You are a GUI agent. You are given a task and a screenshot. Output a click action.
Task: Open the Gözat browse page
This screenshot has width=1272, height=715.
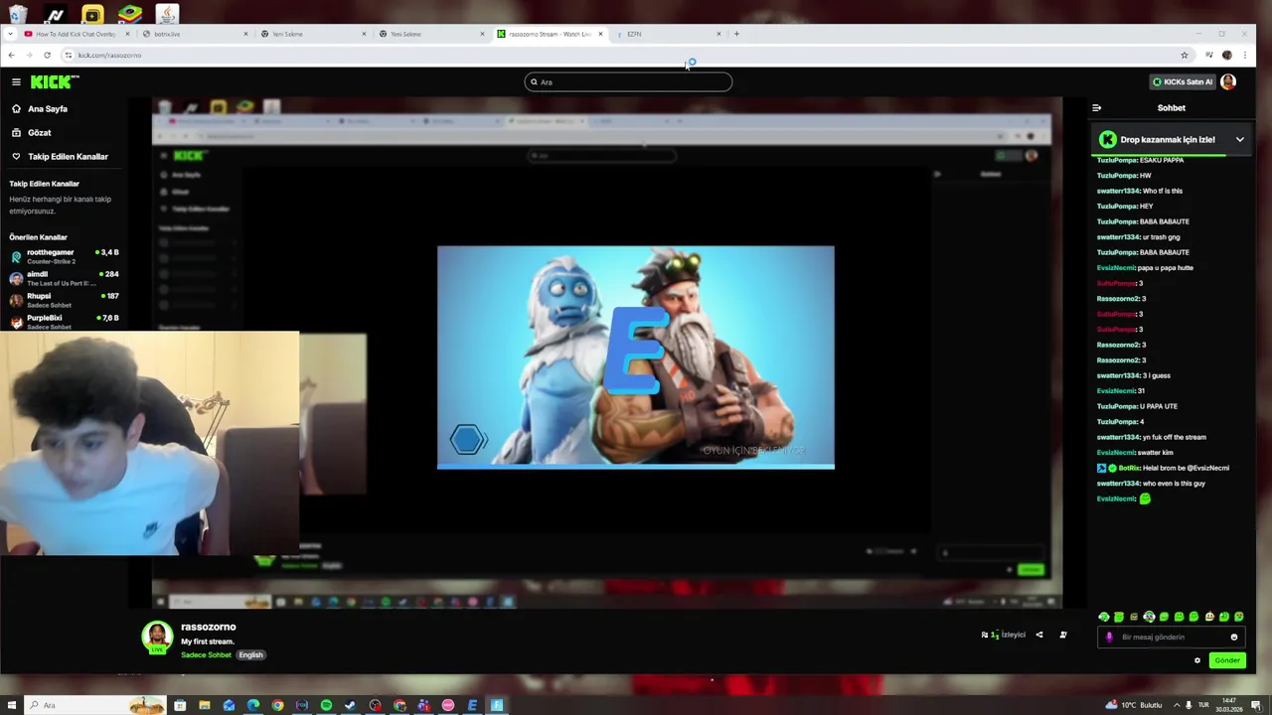tap(39, 133)
